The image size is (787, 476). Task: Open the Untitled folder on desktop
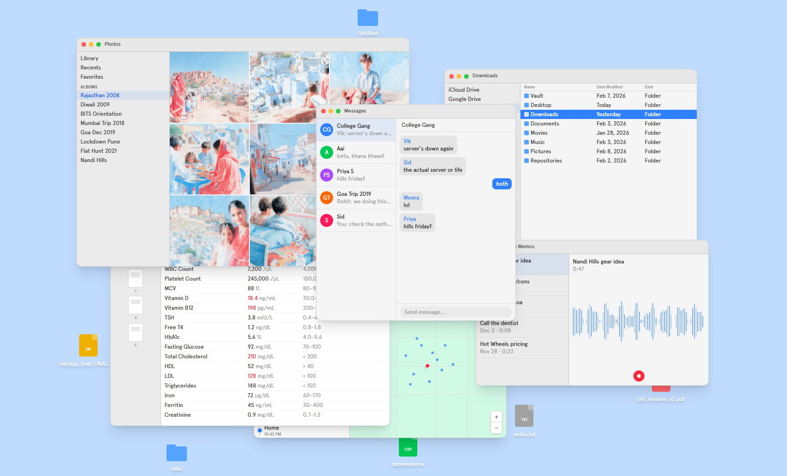pos(367,19)
